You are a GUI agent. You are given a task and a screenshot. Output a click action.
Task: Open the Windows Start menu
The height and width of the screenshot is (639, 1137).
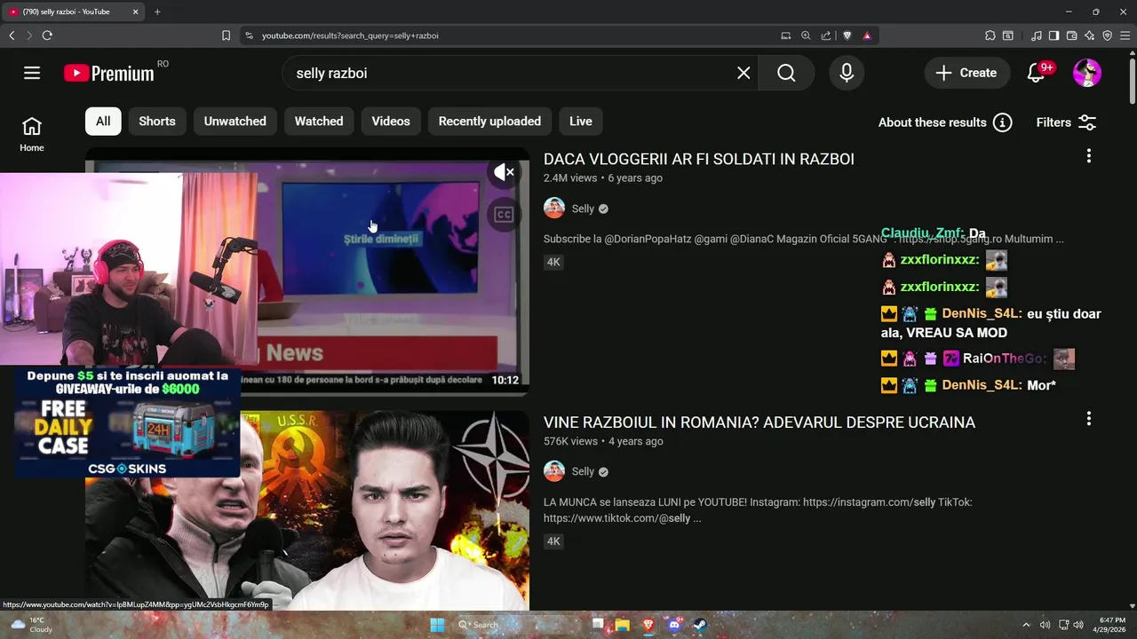(437, 625)
